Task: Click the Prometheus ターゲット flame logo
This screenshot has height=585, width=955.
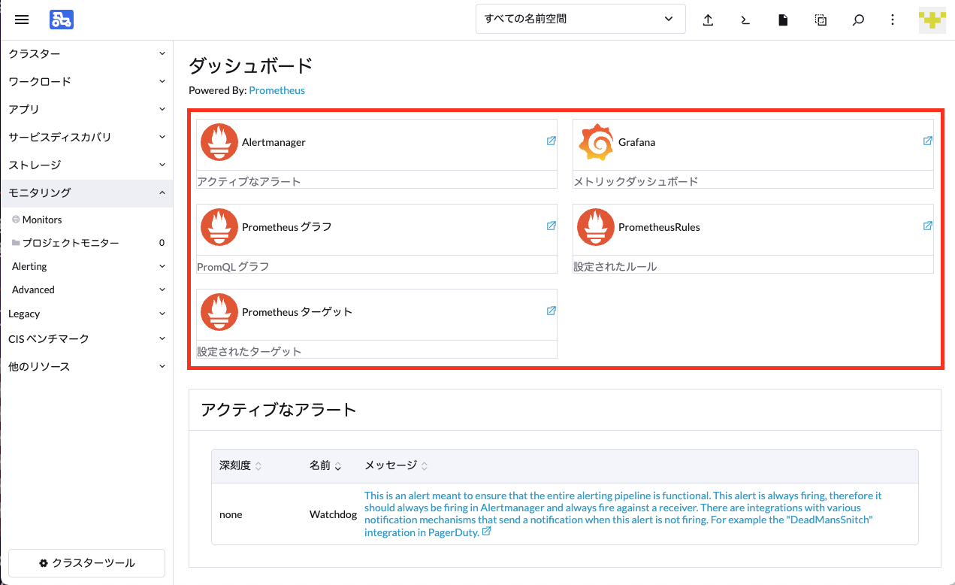Action: click(219, 312)
